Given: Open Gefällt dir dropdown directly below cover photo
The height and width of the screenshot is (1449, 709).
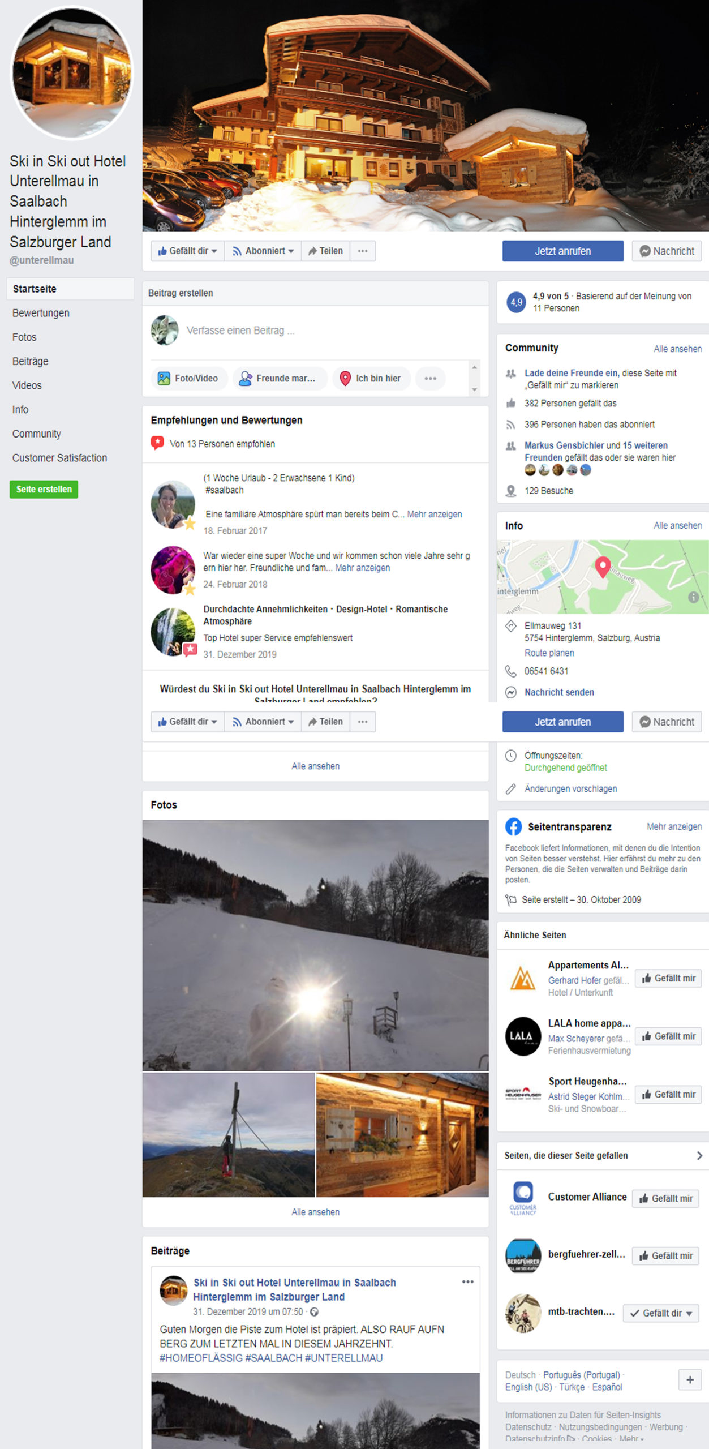Looking at the screenshot, I should [x=188, y=251].
